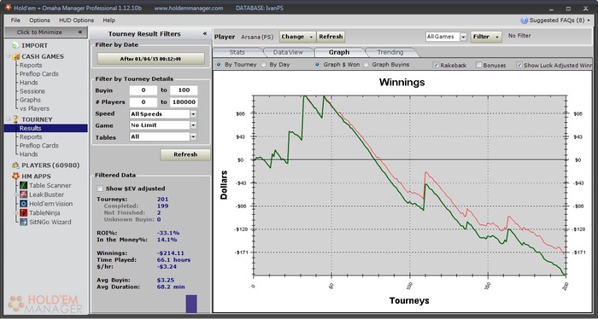Open the HUD Options menu
This screenshot has width=598, height=319.
76,20
